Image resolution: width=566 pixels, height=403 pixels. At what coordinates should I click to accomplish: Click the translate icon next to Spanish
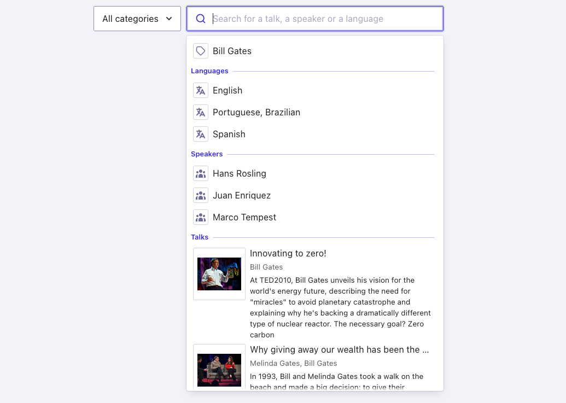point(201,134)
